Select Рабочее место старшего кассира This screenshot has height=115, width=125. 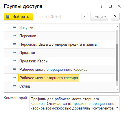tap(60, 78)
